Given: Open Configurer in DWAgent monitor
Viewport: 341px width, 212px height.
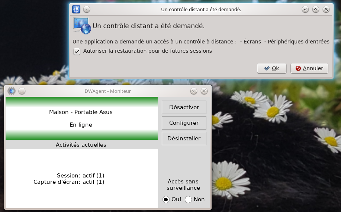Looking at the screenshot, I should [x=184, y=123].
